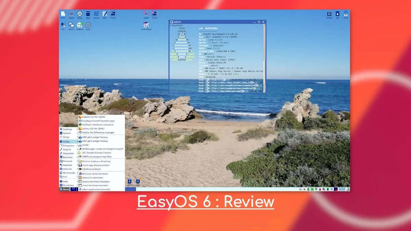Launch FLUID from Utility menu
411x231 pixels.
coord(102,145)
